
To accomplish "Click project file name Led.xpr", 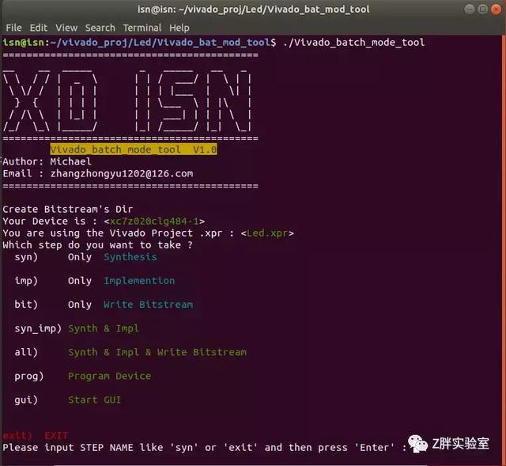I will [x=267, y=233].
